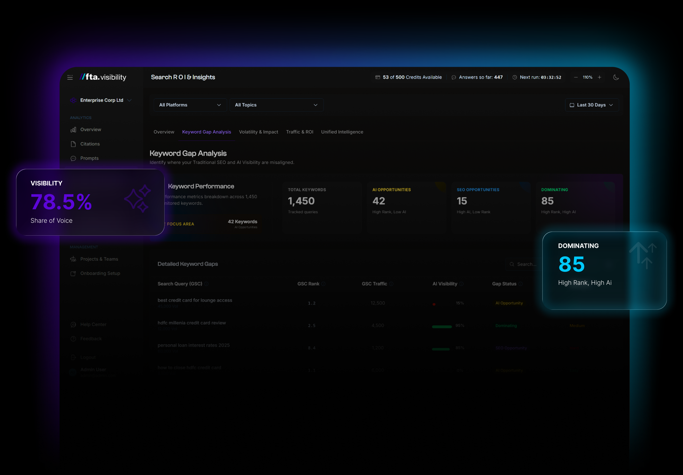Image resolution: width=683 pixels, height=475 pixels.
Task: Switch to Volatility & Impact tab
Action: coord(258,132)
